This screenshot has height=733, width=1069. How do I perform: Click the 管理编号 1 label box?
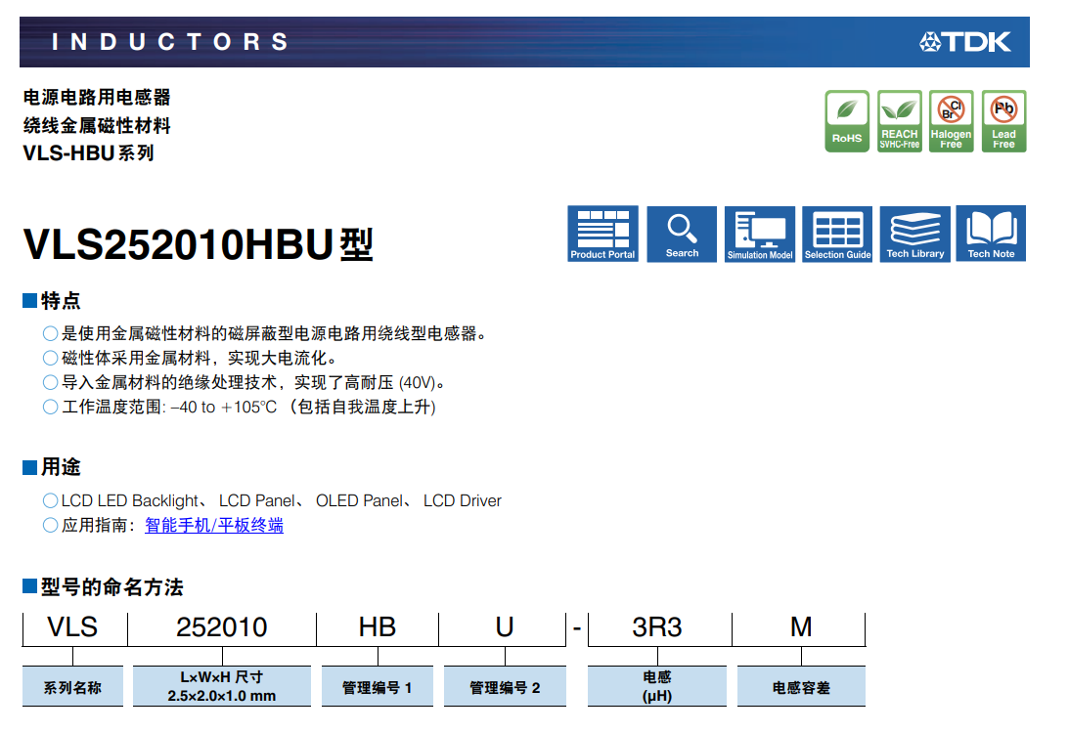(377, 687)
